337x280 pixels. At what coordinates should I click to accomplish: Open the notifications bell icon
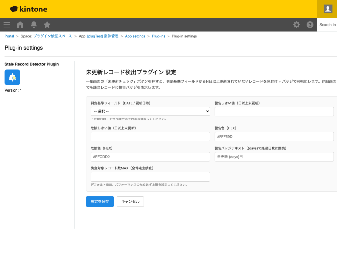point(33,25)
